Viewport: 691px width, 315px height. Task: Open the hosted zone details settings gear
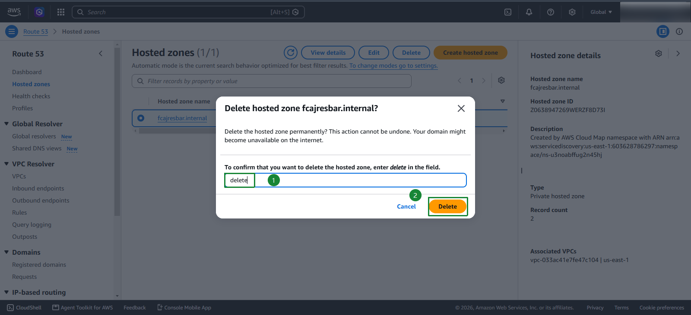659,53
